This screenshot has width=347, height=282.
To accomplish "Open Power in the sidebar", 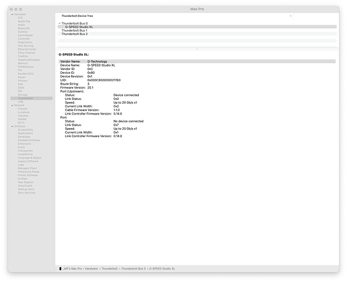I will (x=21, y=77).
